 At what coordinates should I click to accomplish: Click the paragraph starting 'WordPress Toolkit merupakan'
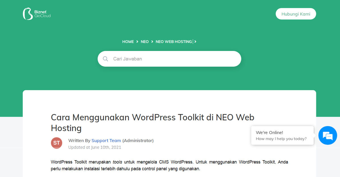coord(169,165)
